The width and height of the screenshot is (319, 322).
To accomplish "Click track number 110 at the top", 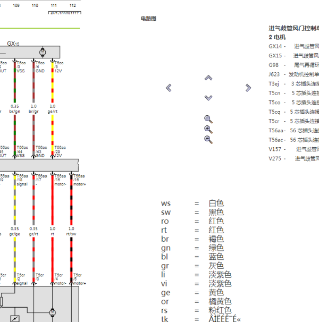I will point(35,5).
